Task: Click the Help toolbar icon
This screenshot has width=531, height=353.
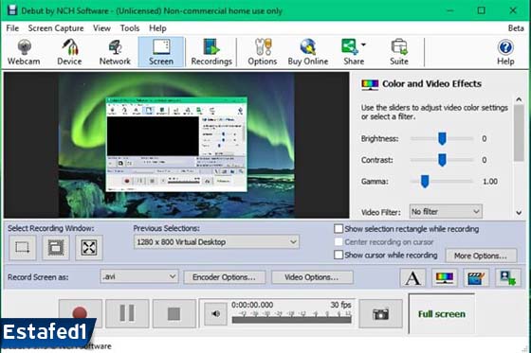Action: click(505, 52)
